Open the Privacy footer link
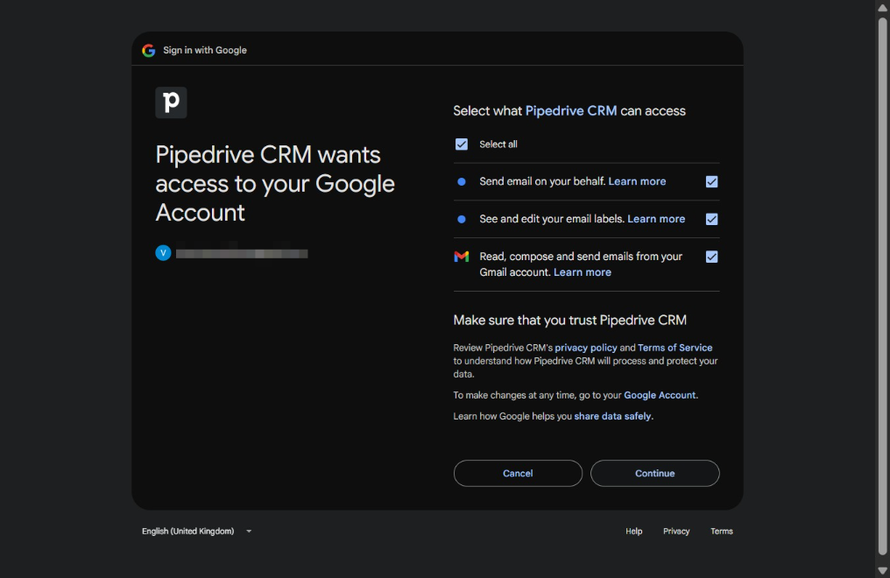This screenshot has width=890, height=578. [676, 531]
